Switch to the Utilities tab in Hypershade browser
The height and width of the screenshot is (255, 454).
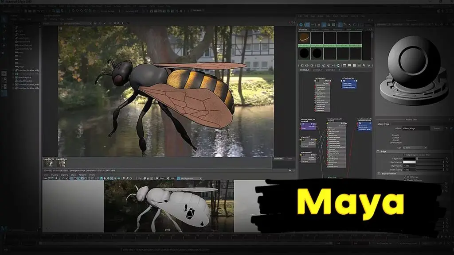(x=326, y=30)
